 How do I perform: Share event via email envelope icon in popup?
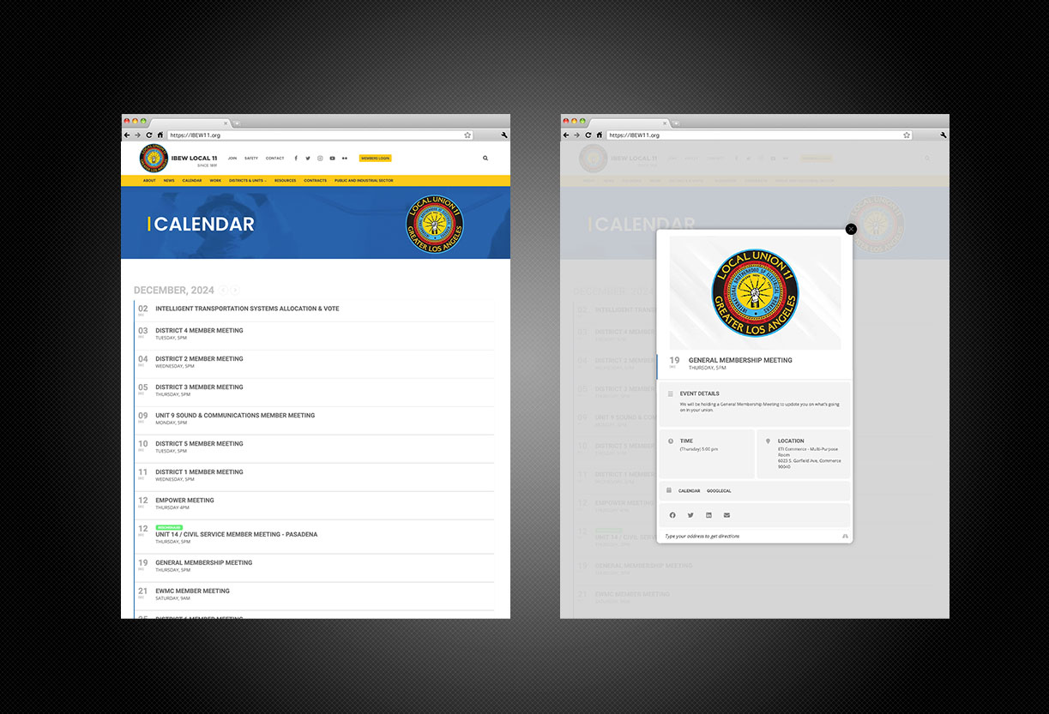click(x=726, y=515)
